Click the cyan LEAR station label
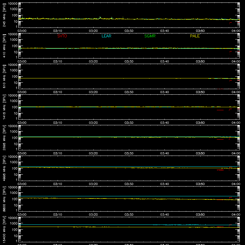The height and width of the screenshot is (245, 245). point(106,36)
